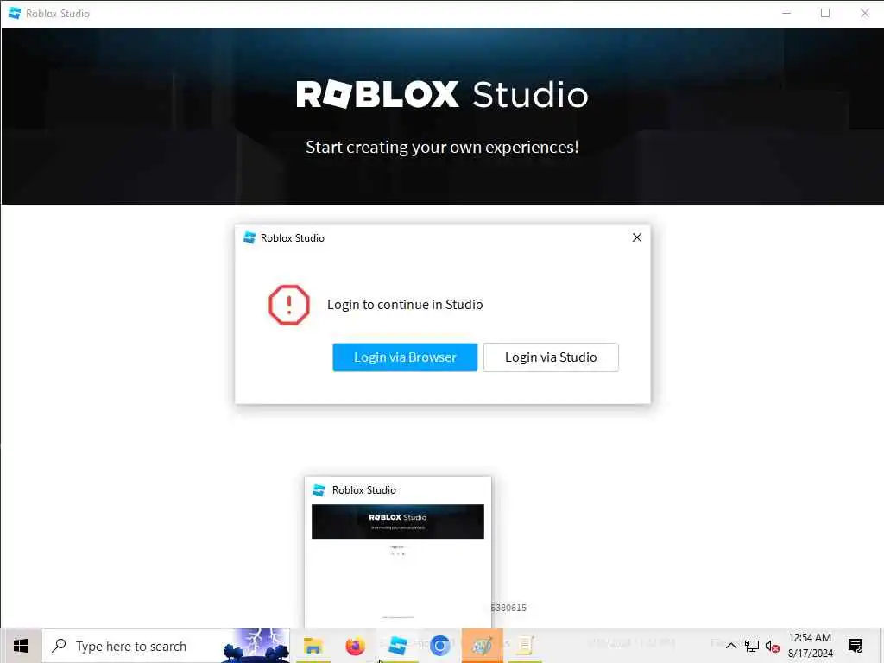Click the Roblox icon in the dialog title

tap(249, 238)
